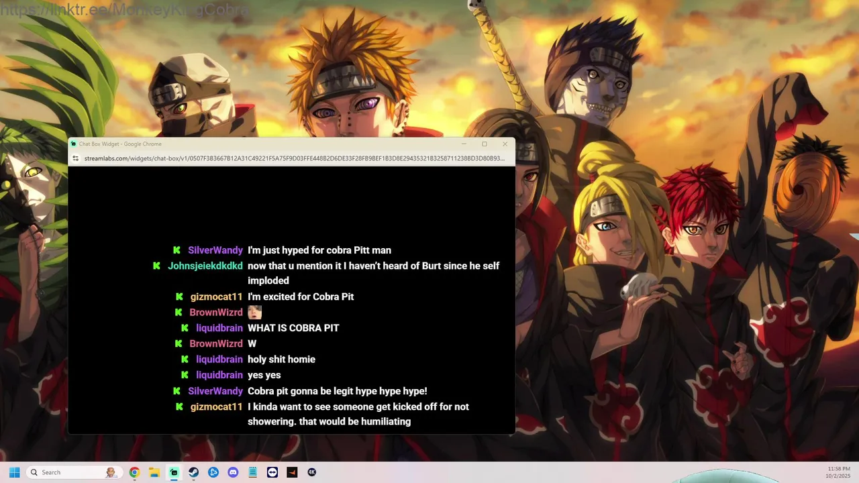Open Discord from the taskbar

(233, 472)
